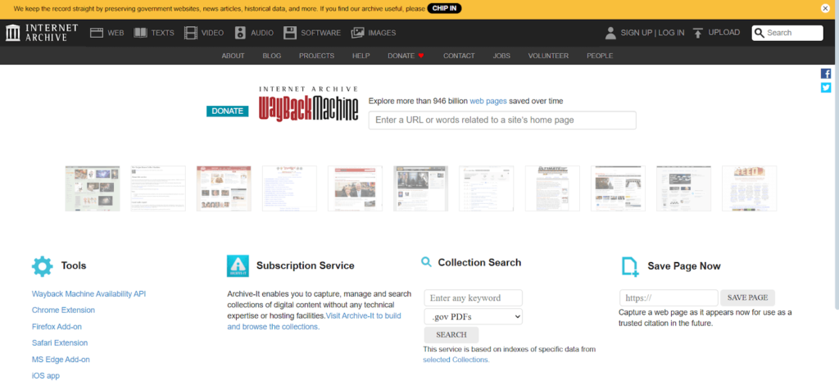Open the Software floppy disk icon
Image resolution: width=839 pixels, height=381 pixels.
pyautogui.click(x=290, y=33)
